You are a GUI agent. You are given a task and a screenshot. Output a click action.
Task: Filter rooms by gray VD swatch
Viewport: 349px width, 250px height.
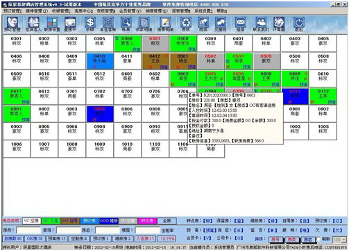128,221
